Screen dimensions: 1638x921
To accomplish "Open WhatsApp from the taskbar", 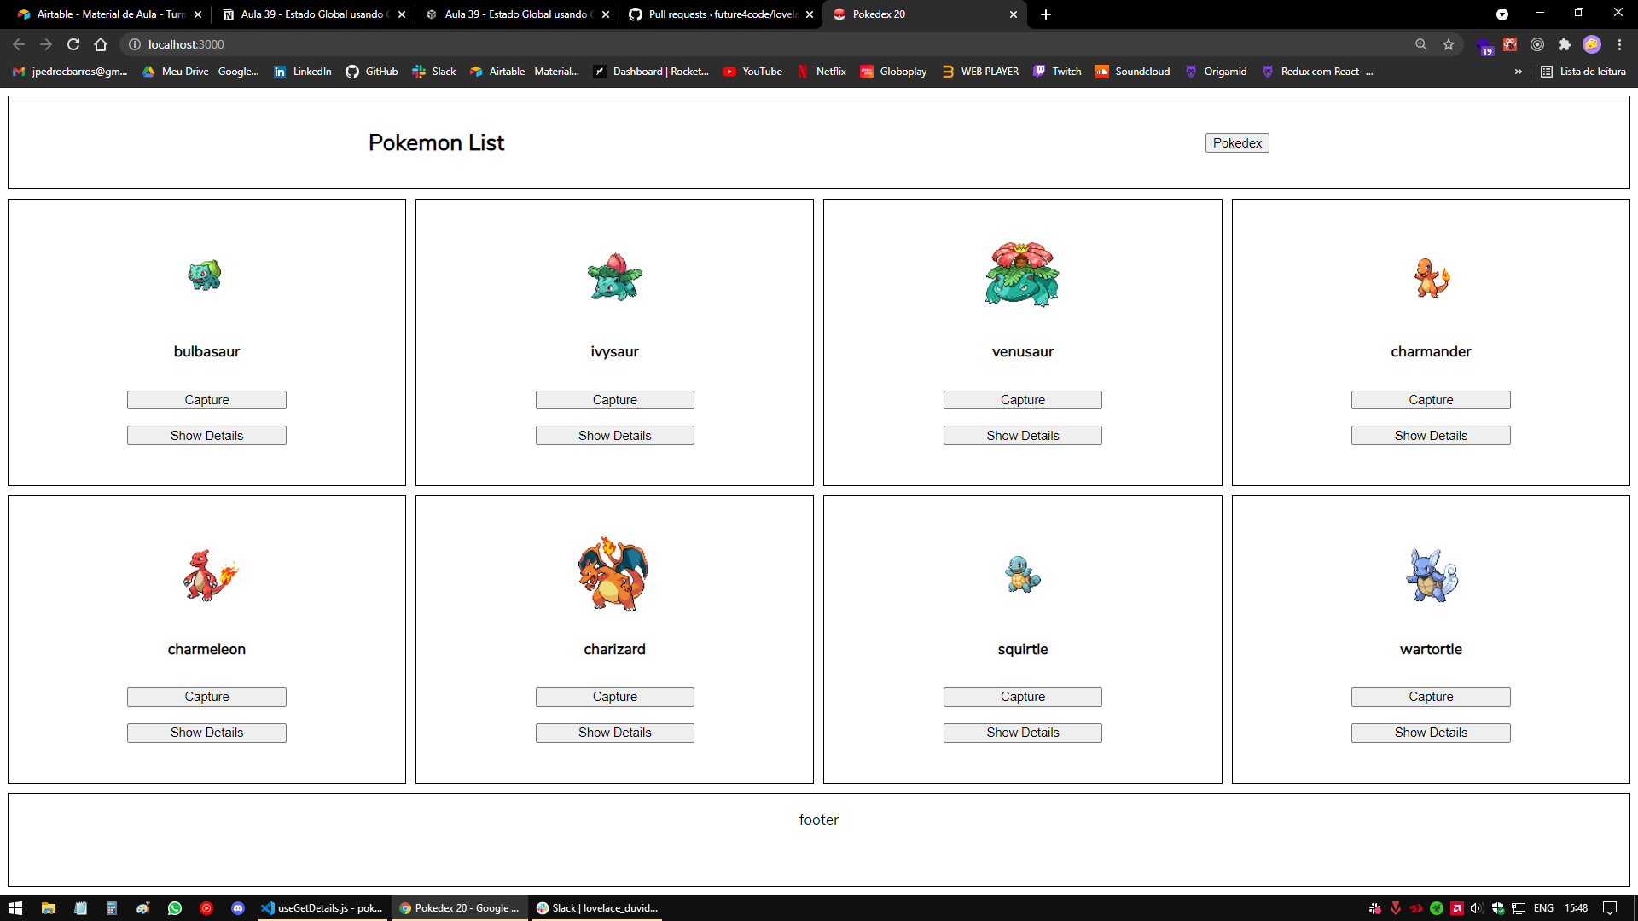I will pyautogui.click(x=175, y=908).
